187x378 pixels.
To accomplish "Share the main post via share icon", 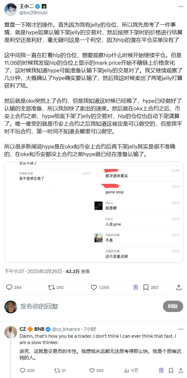I will 178,287.
